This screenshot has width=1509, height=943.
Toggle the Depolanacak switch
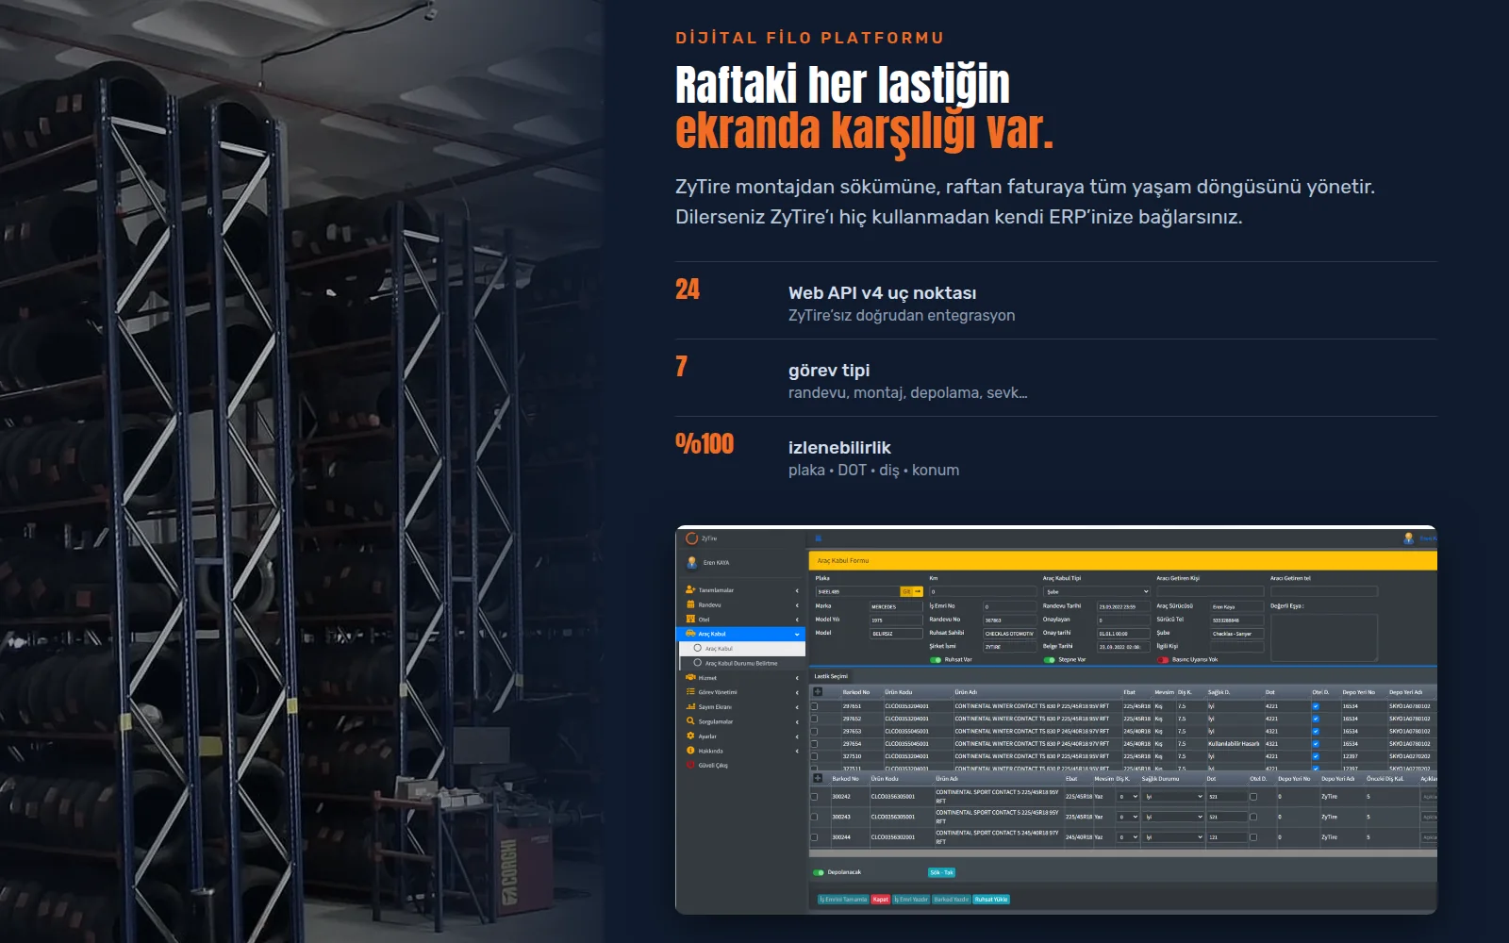coord(819,872)
